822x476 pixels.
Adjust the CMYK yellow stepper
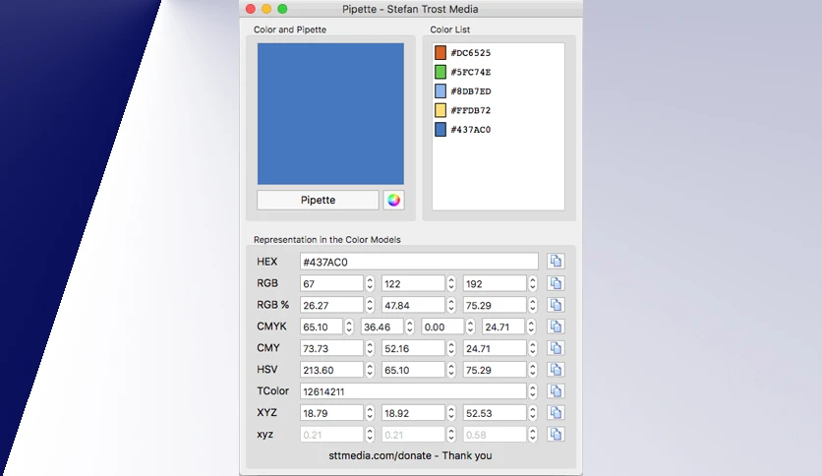click(470, 327)
